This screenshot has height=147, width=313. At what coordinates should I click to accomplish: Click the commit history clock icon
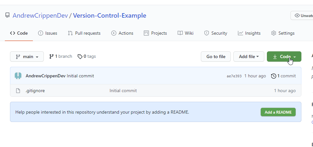[273, 76]
